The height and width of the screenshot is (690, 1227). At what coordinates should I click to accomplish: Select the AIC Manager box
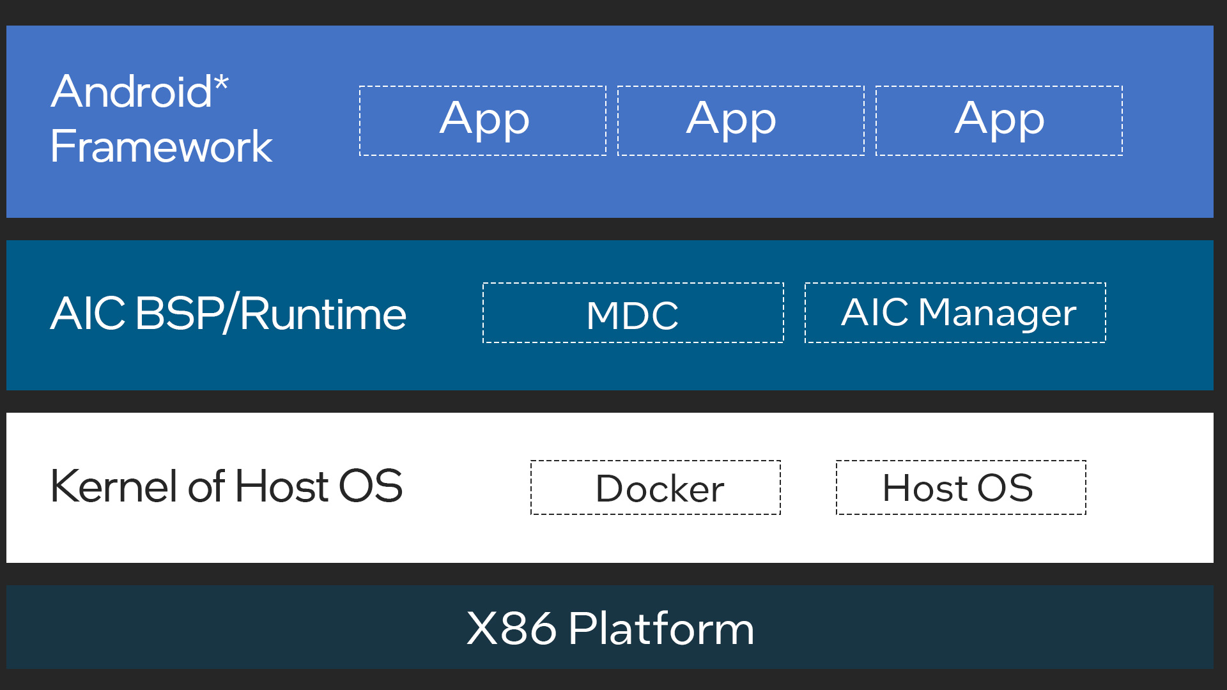pyautogui.click(x=955, y=313)
